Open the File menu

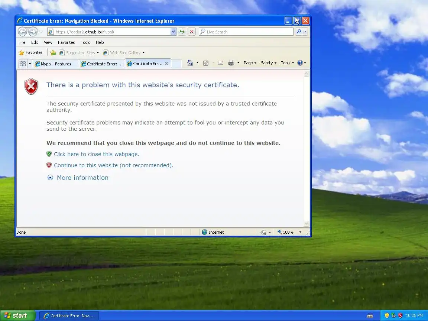pos(22,42)
